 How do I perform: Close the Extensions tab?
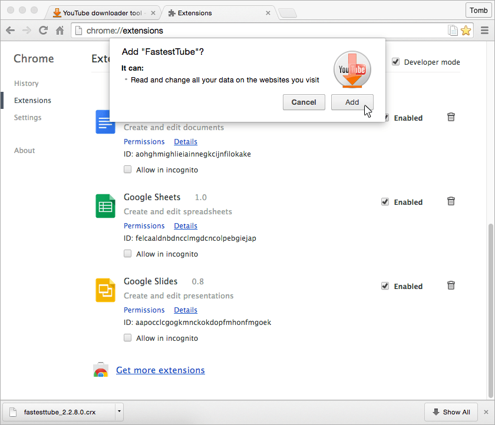tap(268, 13)
